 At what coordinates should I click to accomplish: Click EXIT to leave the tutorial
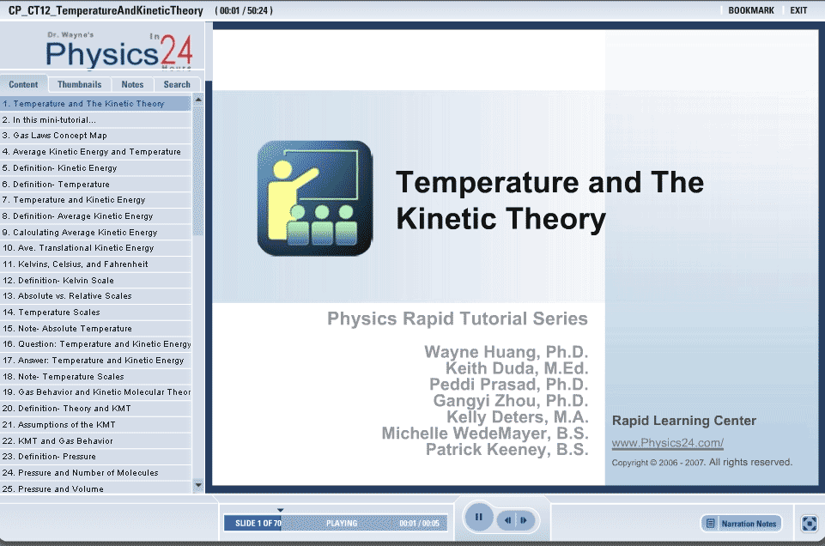pyautogui.click(x=798, y=10)
